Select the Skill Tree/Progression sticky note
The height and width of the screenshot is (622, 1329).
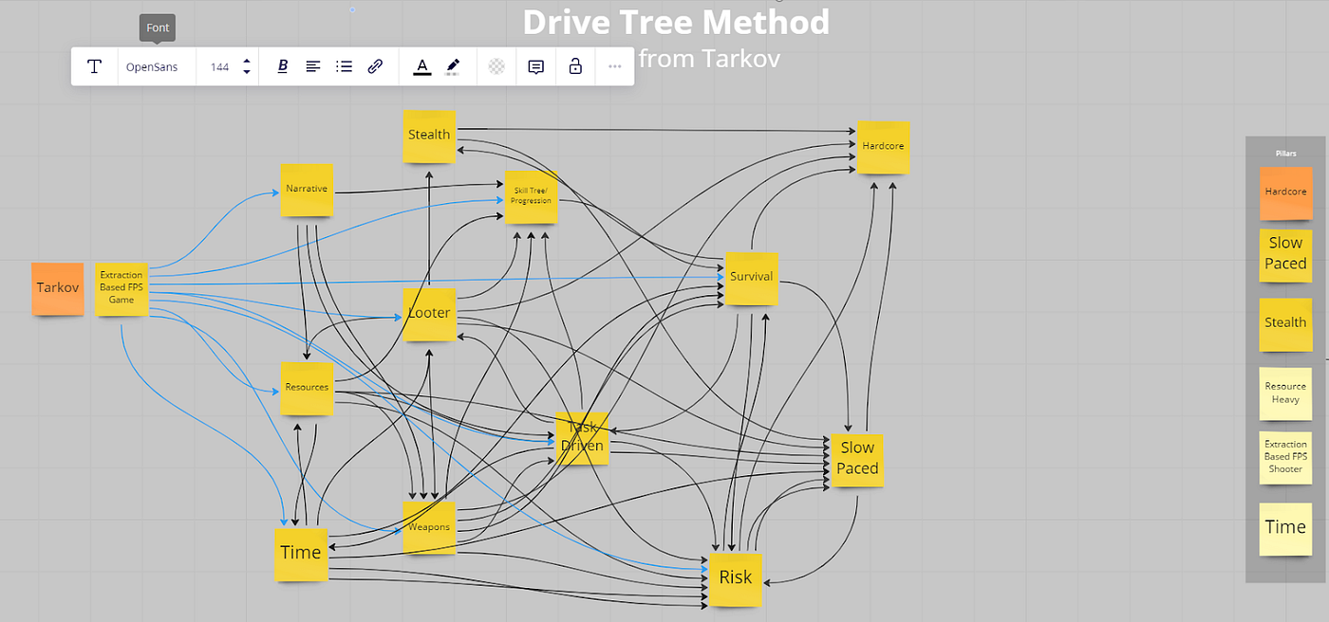pyautogui.click(x=531, y=196)
